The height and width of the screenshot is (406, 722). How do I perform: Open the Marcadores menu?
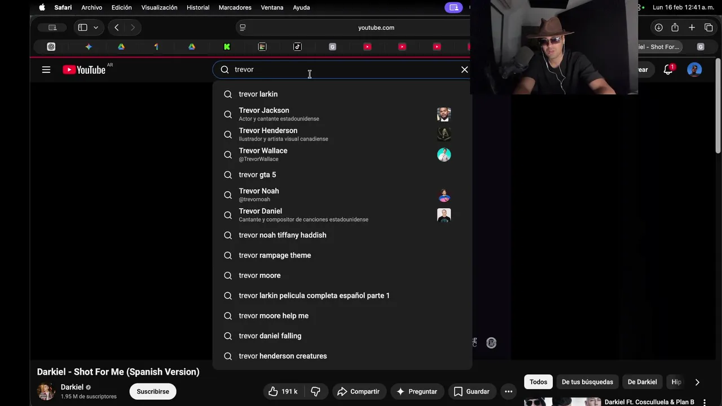pyautogui.click(x=235, y=7)
